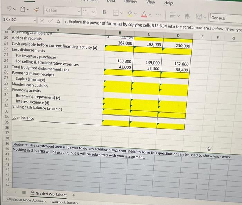Click the Borders icon
Screen dimensions: 242x205
click(x=116, y=13)
